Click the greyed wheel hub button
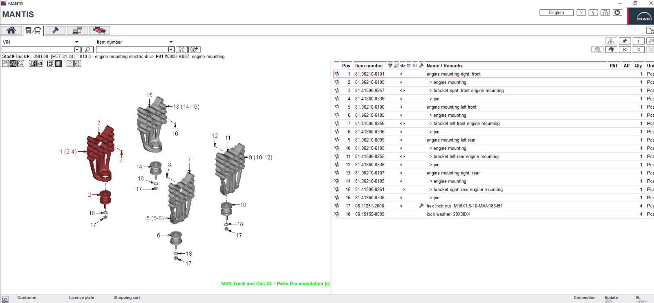 (598, 49)
